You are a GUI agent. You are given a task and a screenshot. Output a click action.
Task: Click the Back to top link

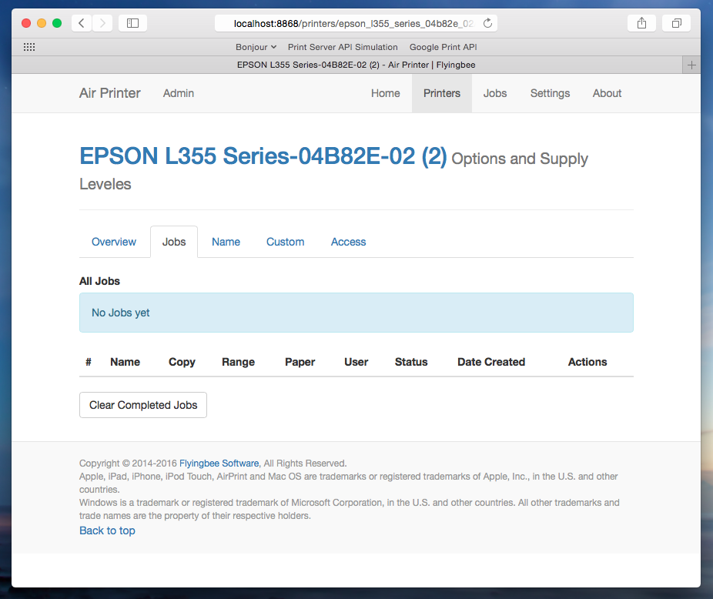tap(107, 530)
